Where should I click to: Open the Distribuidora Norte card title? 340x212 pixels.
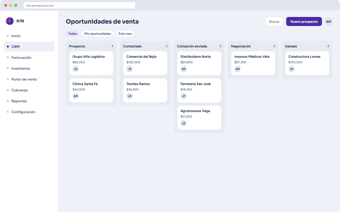pos(195,57)
